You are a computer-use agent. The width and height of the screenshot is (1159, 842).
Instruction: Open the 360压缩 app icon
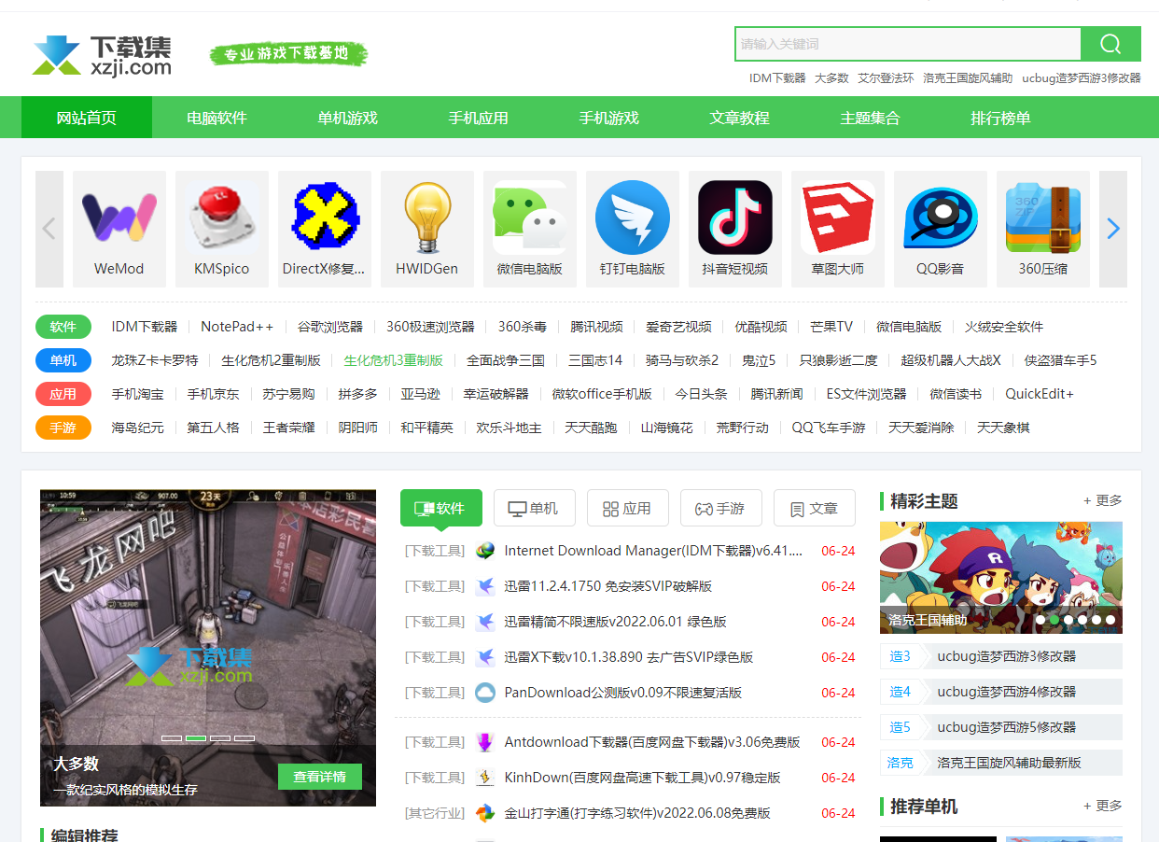[x=1043, y=218]
